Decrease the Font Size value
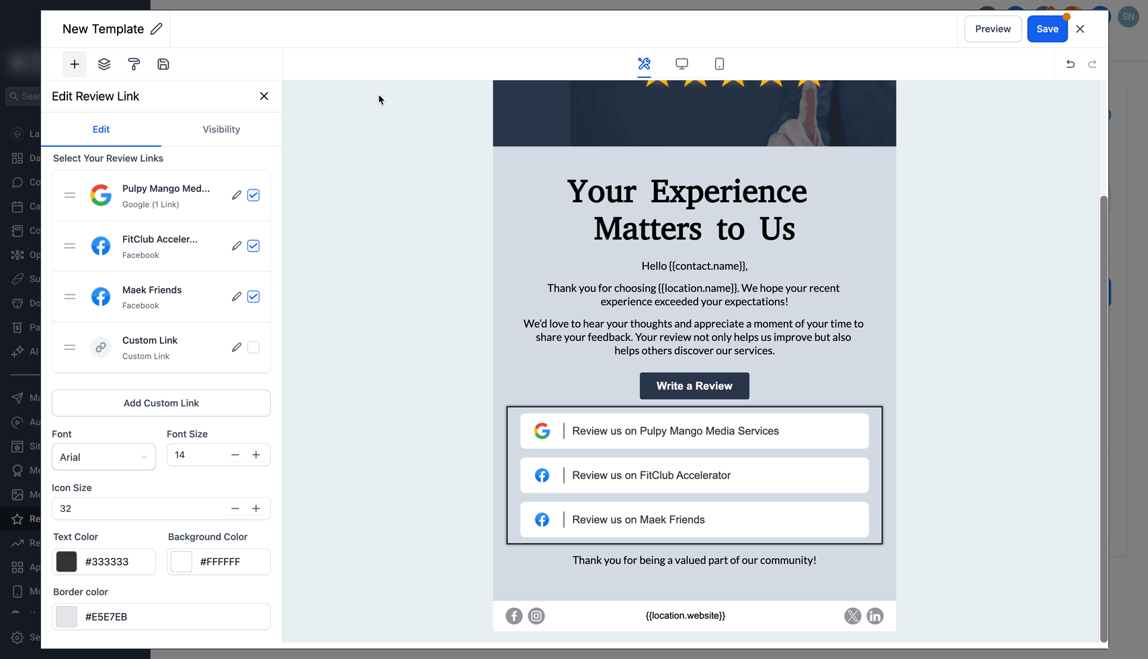Image resolution: width=1148 pixels, height=659 pixels. [235, 455]
